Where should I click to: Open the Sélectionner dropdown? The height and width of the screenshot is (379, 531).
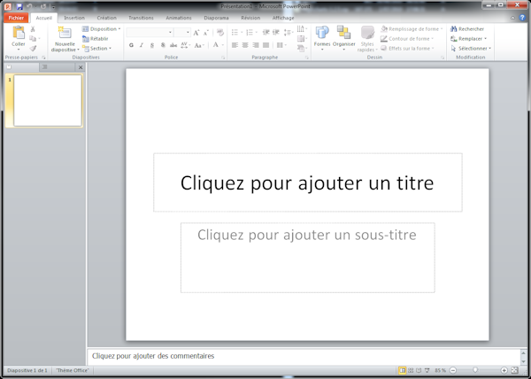tap(471, 48)
